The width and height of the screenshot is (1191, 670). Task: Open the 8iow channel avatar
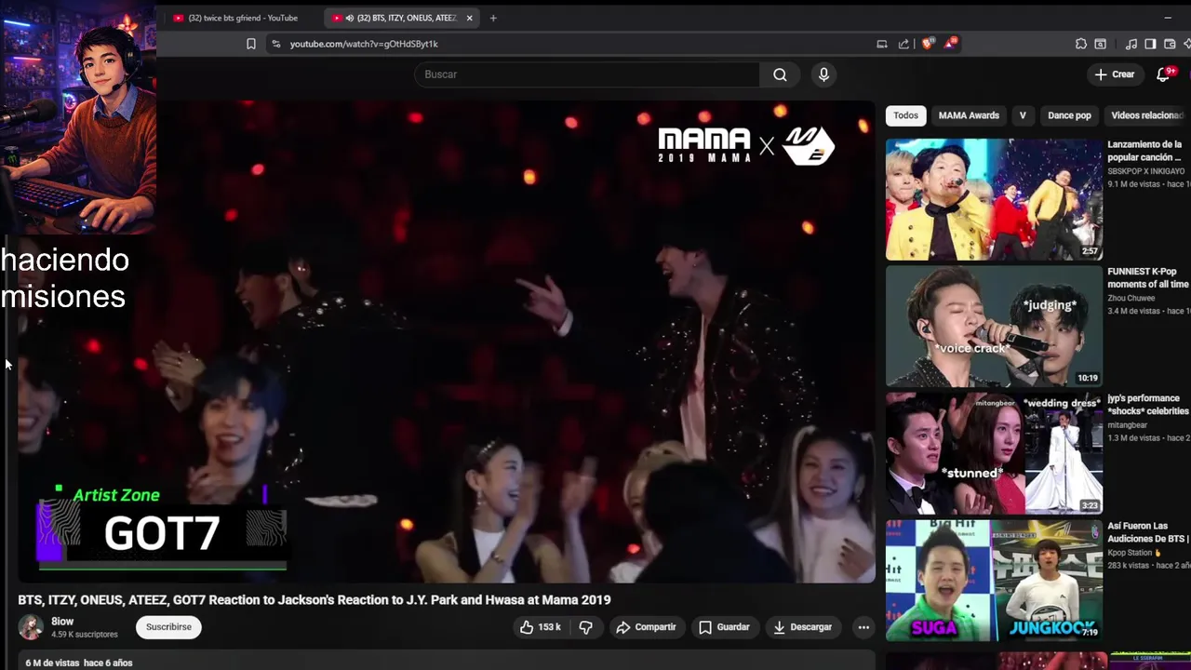31,627
